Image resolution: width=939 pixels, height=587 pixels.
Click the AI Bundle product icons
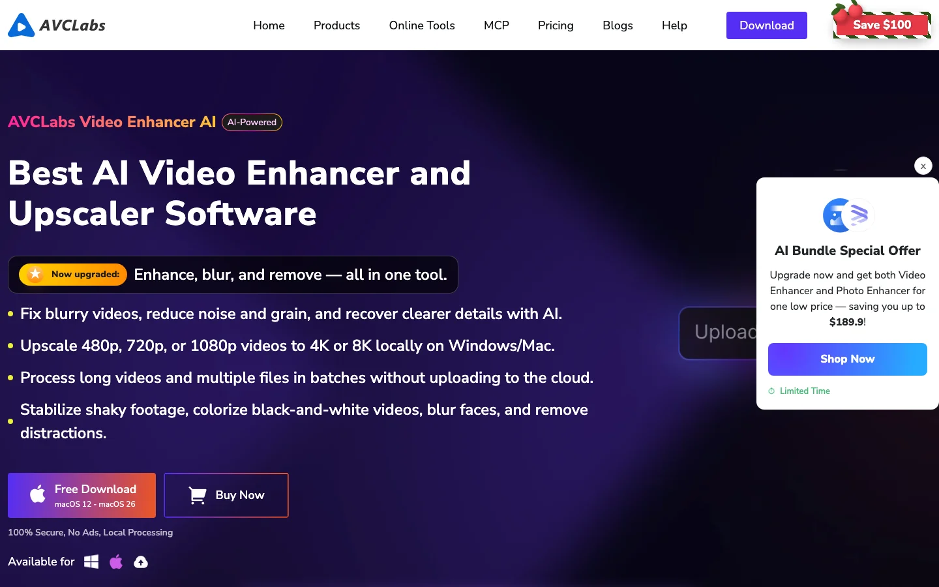[848, 215]
